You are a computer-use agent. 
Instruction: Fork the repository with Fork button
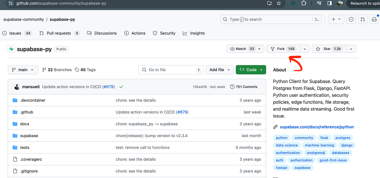[x=283, y=49]
